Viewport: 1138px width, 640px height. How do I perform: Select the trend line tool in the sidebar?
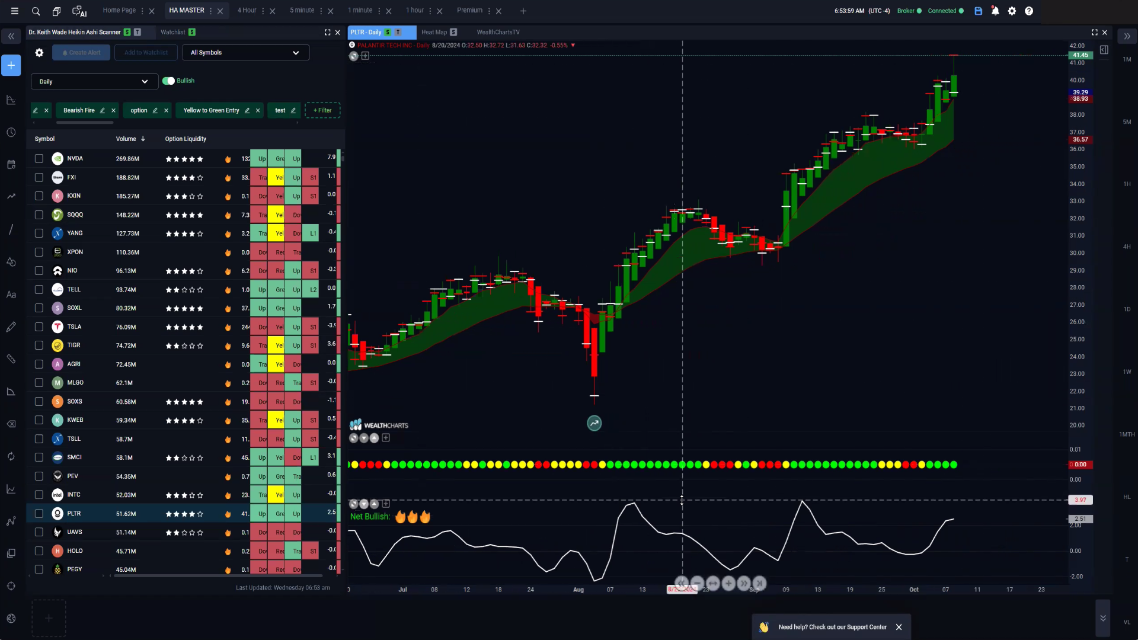tap(11, 229)
